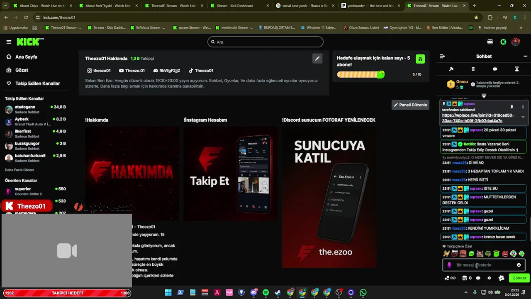531x299 pixels.
Task: Click the Ara search field
Action: tap(265, 42)
